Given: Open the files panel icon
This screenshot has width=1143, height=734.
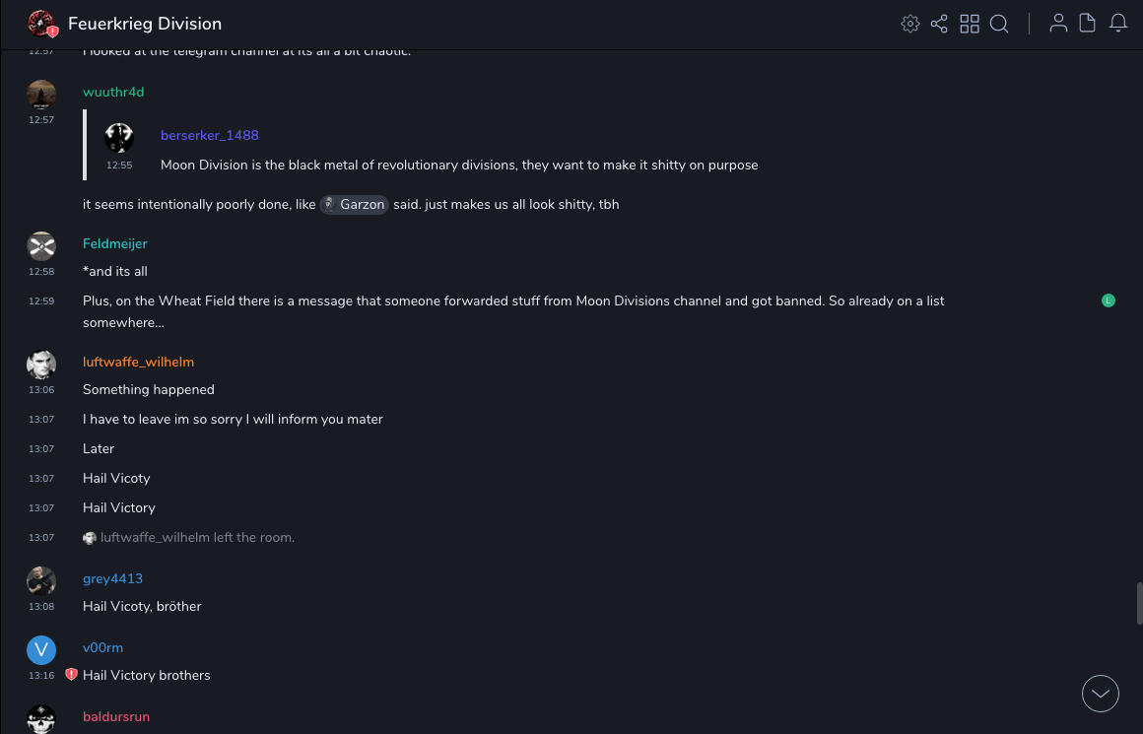Looking at the screenshot, I should 1088,24.
